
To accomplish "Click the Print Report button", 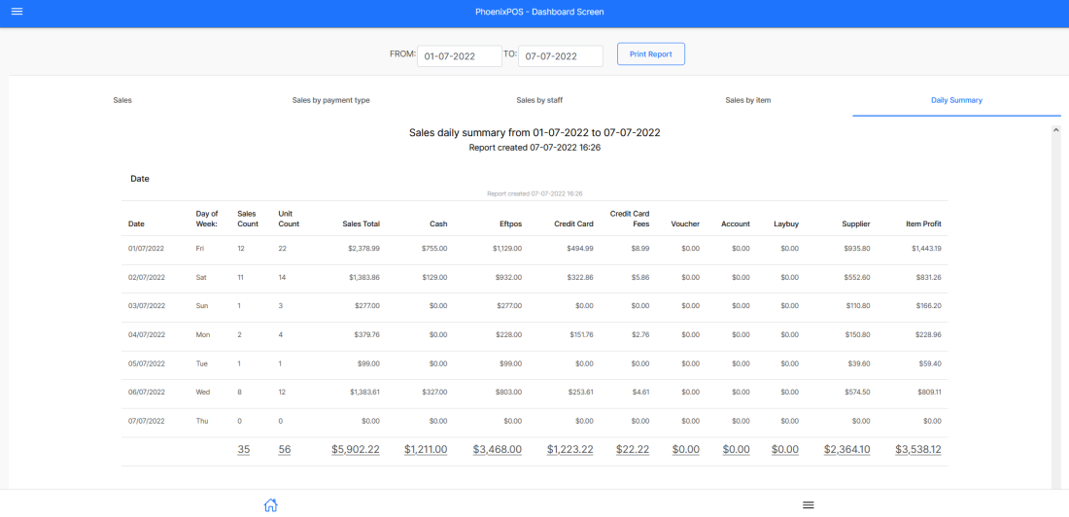I will (x=650, y=54).
